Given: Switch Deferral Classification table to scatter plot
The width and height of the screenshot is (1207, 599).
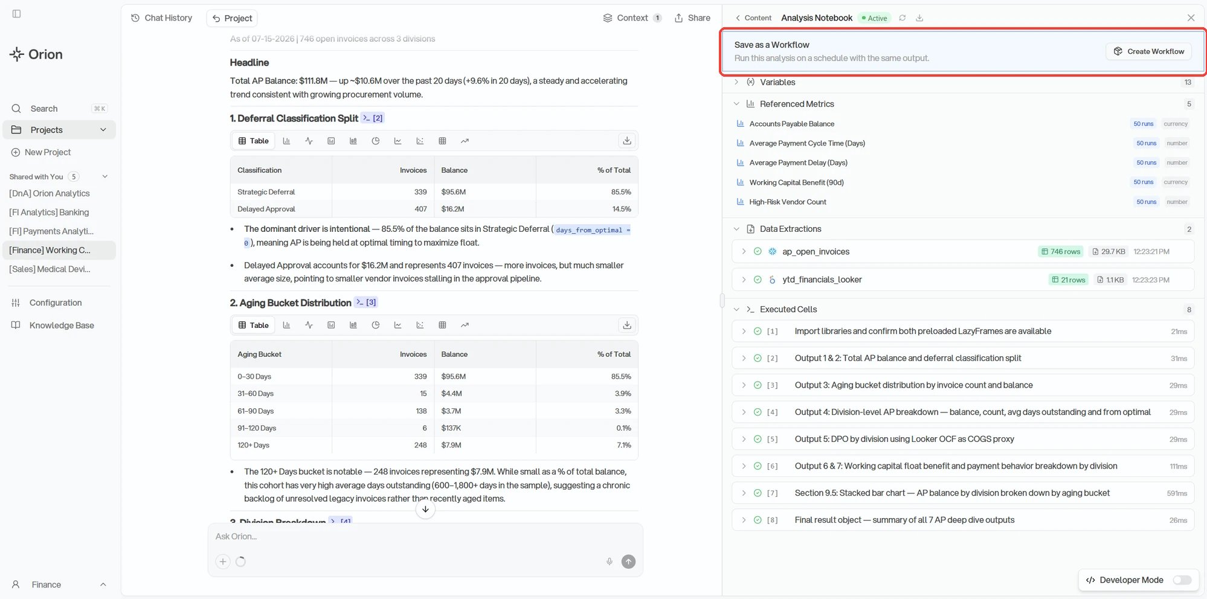Looking at the screenshot, I should [x=420, y=141].
